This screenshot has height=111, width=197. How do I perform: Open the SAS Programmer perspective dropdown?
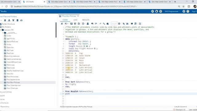coord(172,11)
